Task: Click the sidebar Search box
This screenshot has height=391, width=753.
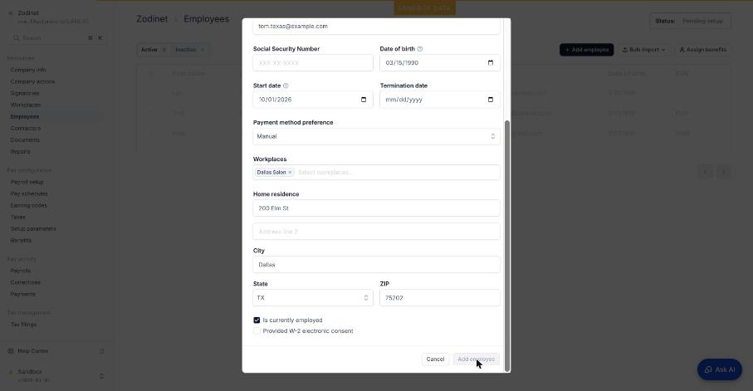Action: [x=57, y=38]
